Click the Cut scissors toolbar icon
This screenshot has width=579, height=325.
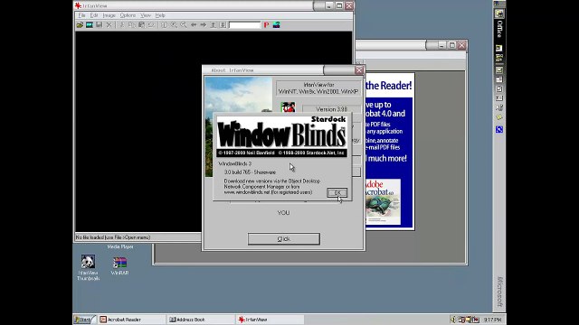(x=122, y=25)
